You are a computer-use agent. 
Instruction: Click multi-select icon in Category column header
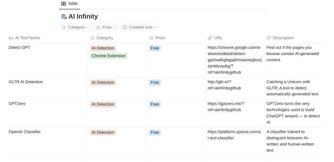(92, 38)
